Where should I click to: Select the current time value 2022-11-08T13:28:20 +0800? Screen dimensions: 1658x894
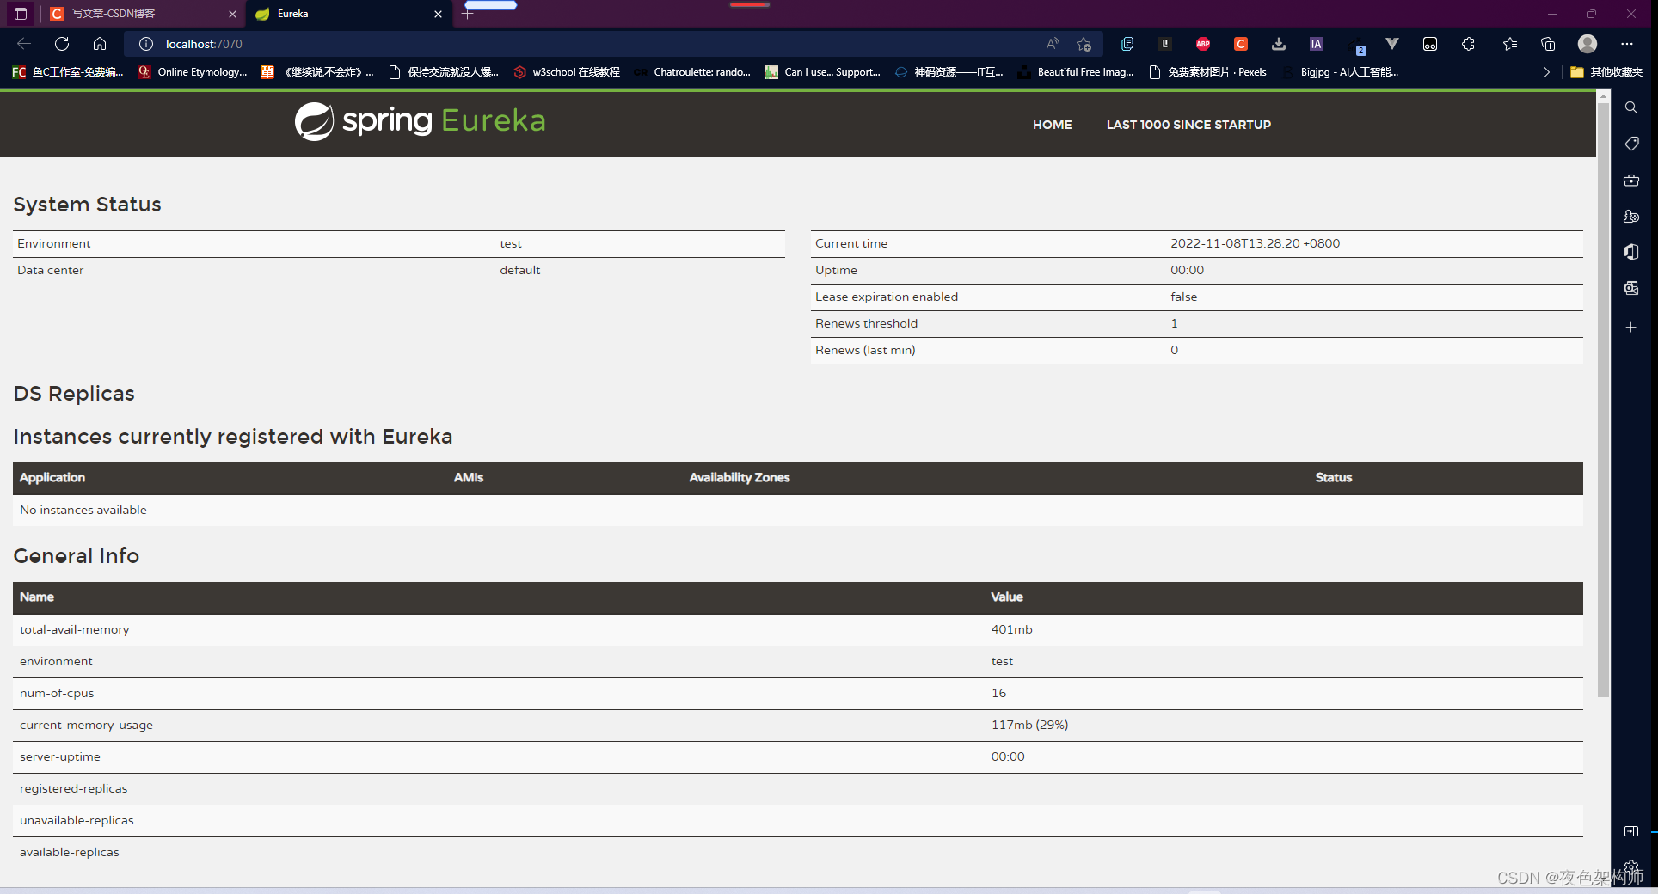point(1255,243)
